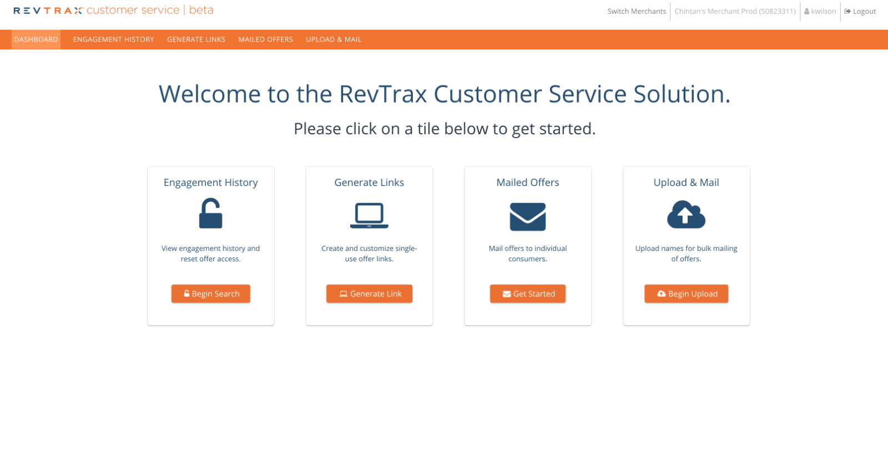Image resolution: width=888 pixels, height=455 pixels.
Task: Click the 'Welcome to the RevTrax Customer Service Solution.' heading
Action: point(445,94)
